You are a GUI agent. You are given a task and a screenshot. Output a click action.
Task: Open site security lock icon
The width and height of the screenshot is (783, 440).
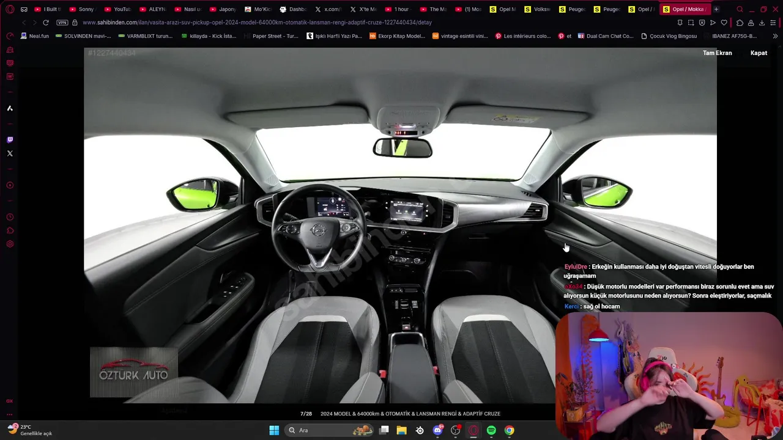(x=75, y=23)
